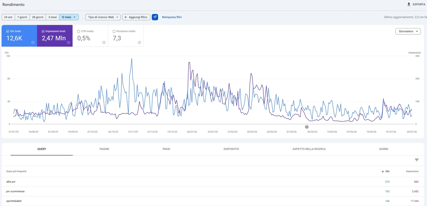Switch to the PAESI tab

(x=166, y=149)
